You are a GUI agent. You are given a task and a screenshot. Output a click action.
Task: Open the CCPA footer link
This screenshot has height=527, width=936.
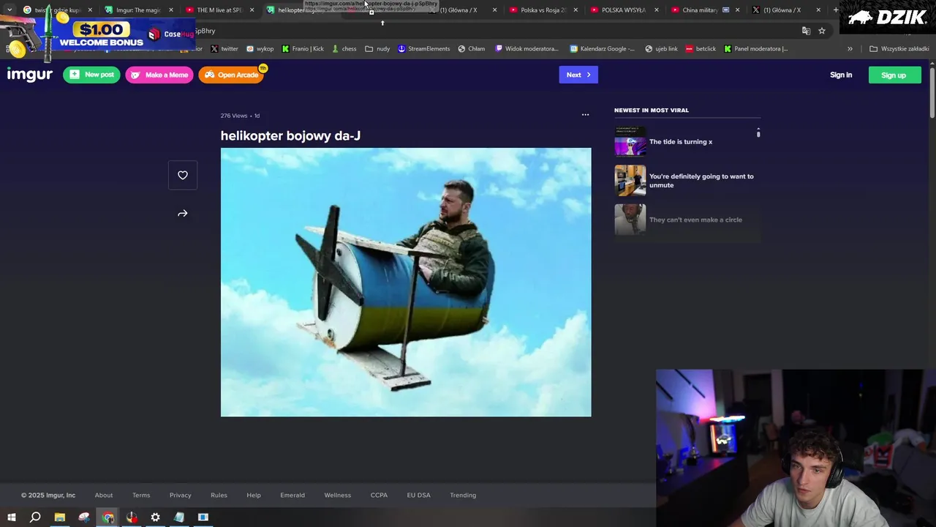point(379,496)
